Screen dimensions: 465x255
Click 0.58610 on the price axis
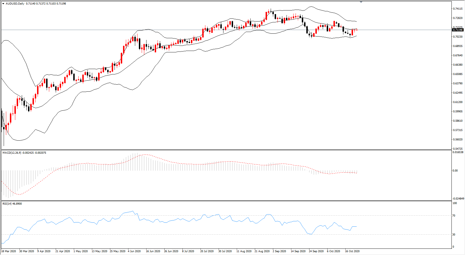pyautogui.click(x=458, y=121)
